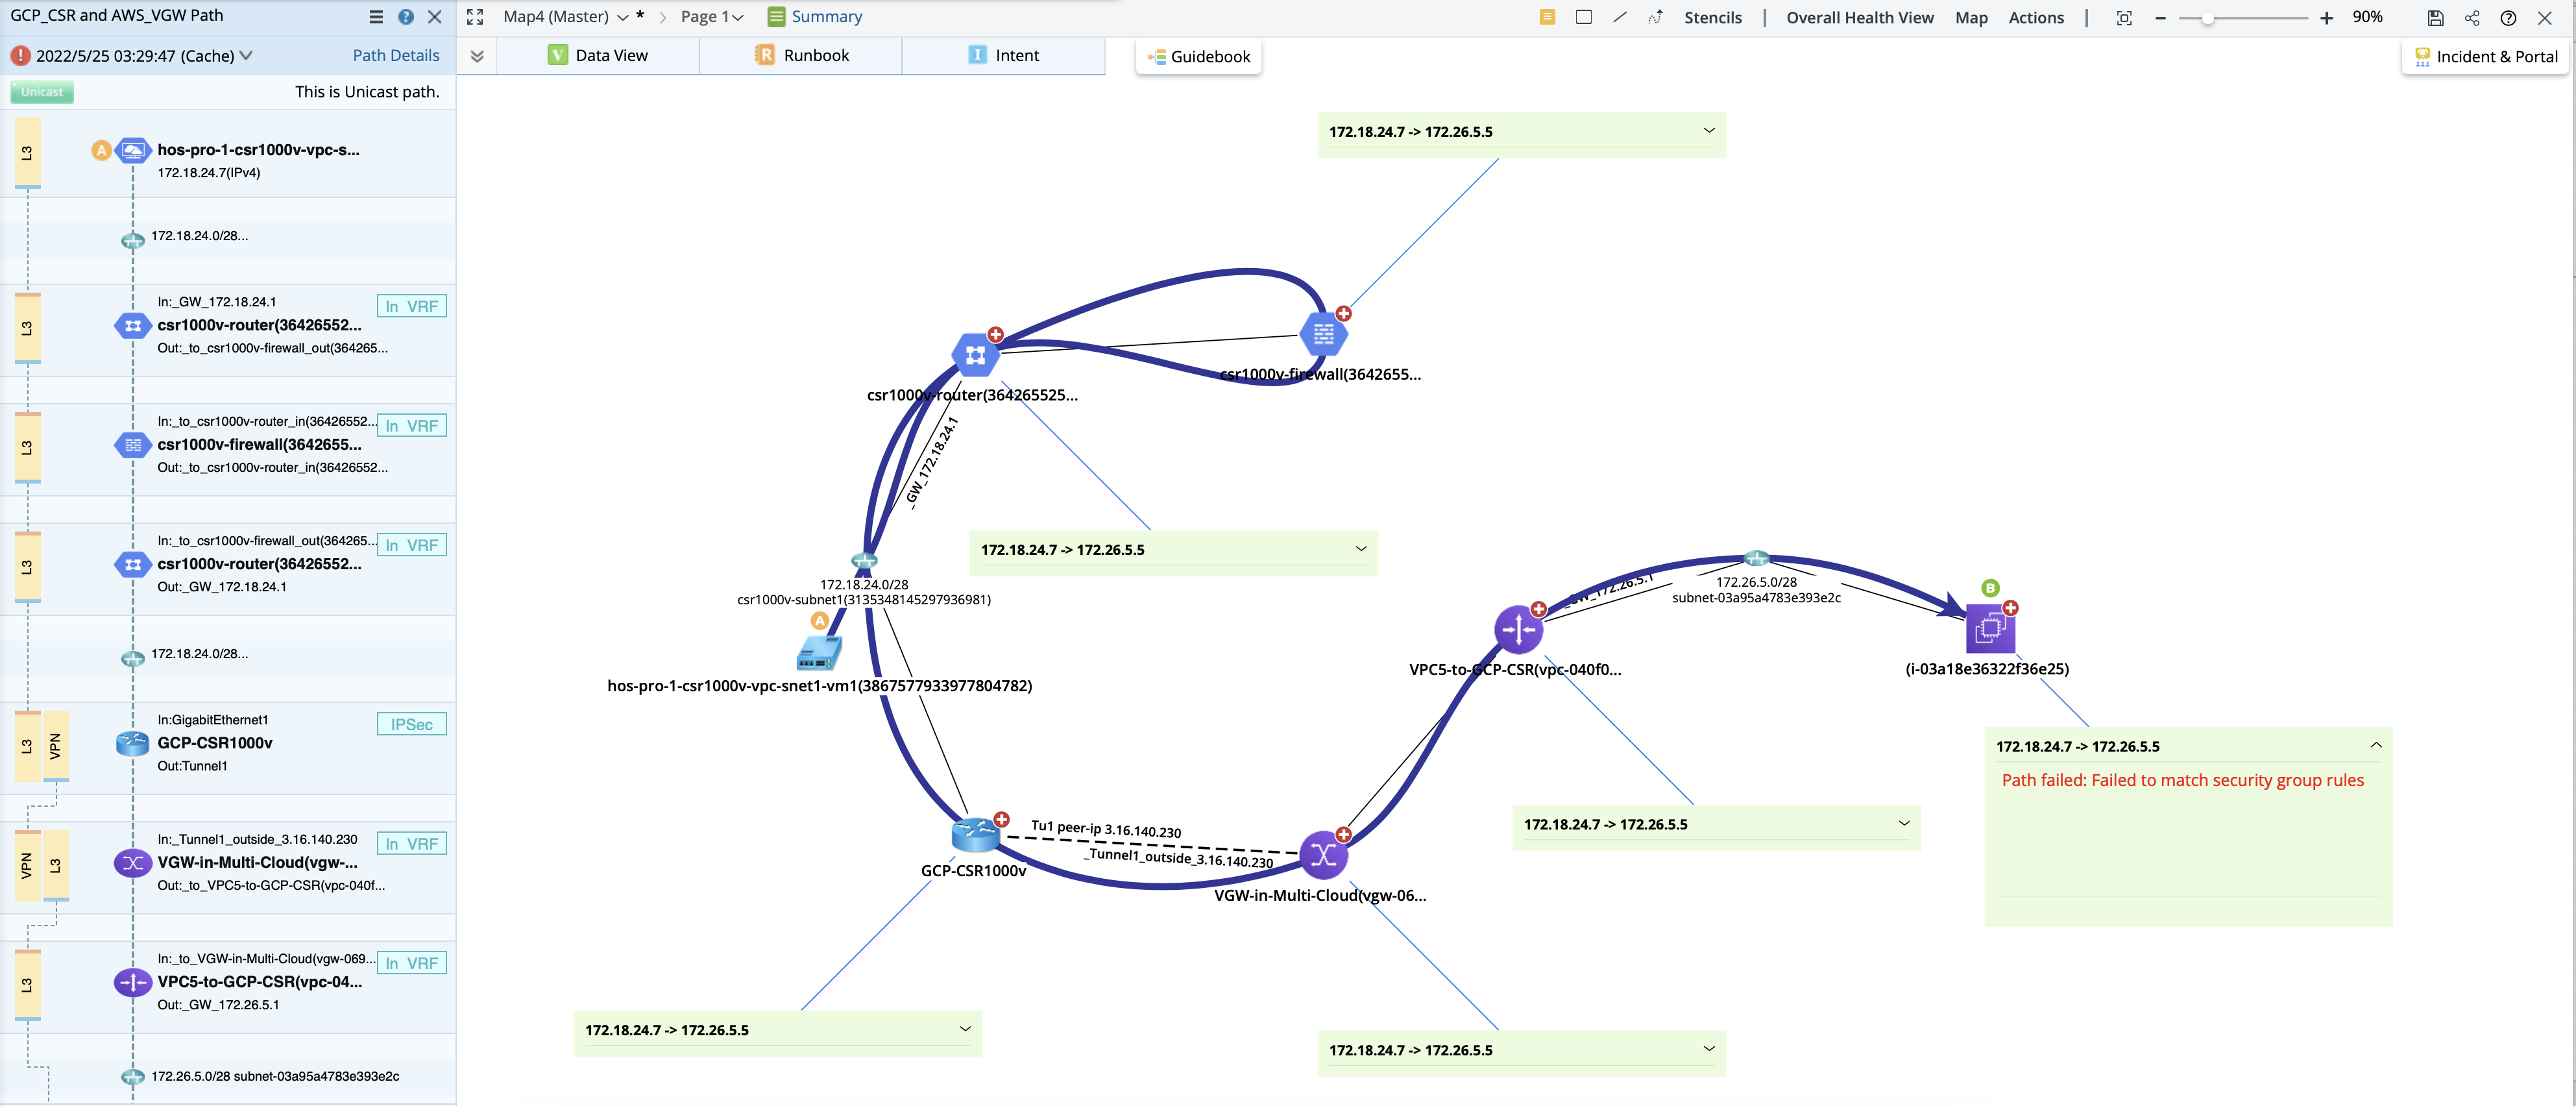Open the Data View panel
The height and width of the screenshot is (1106, 2576).
point(610,55)
